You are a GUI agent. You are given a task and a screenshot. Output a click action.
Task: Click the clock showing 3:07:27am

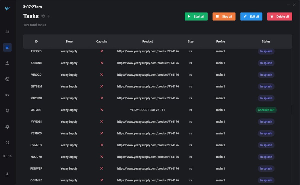pyautogui.click(x=32, y=7)
